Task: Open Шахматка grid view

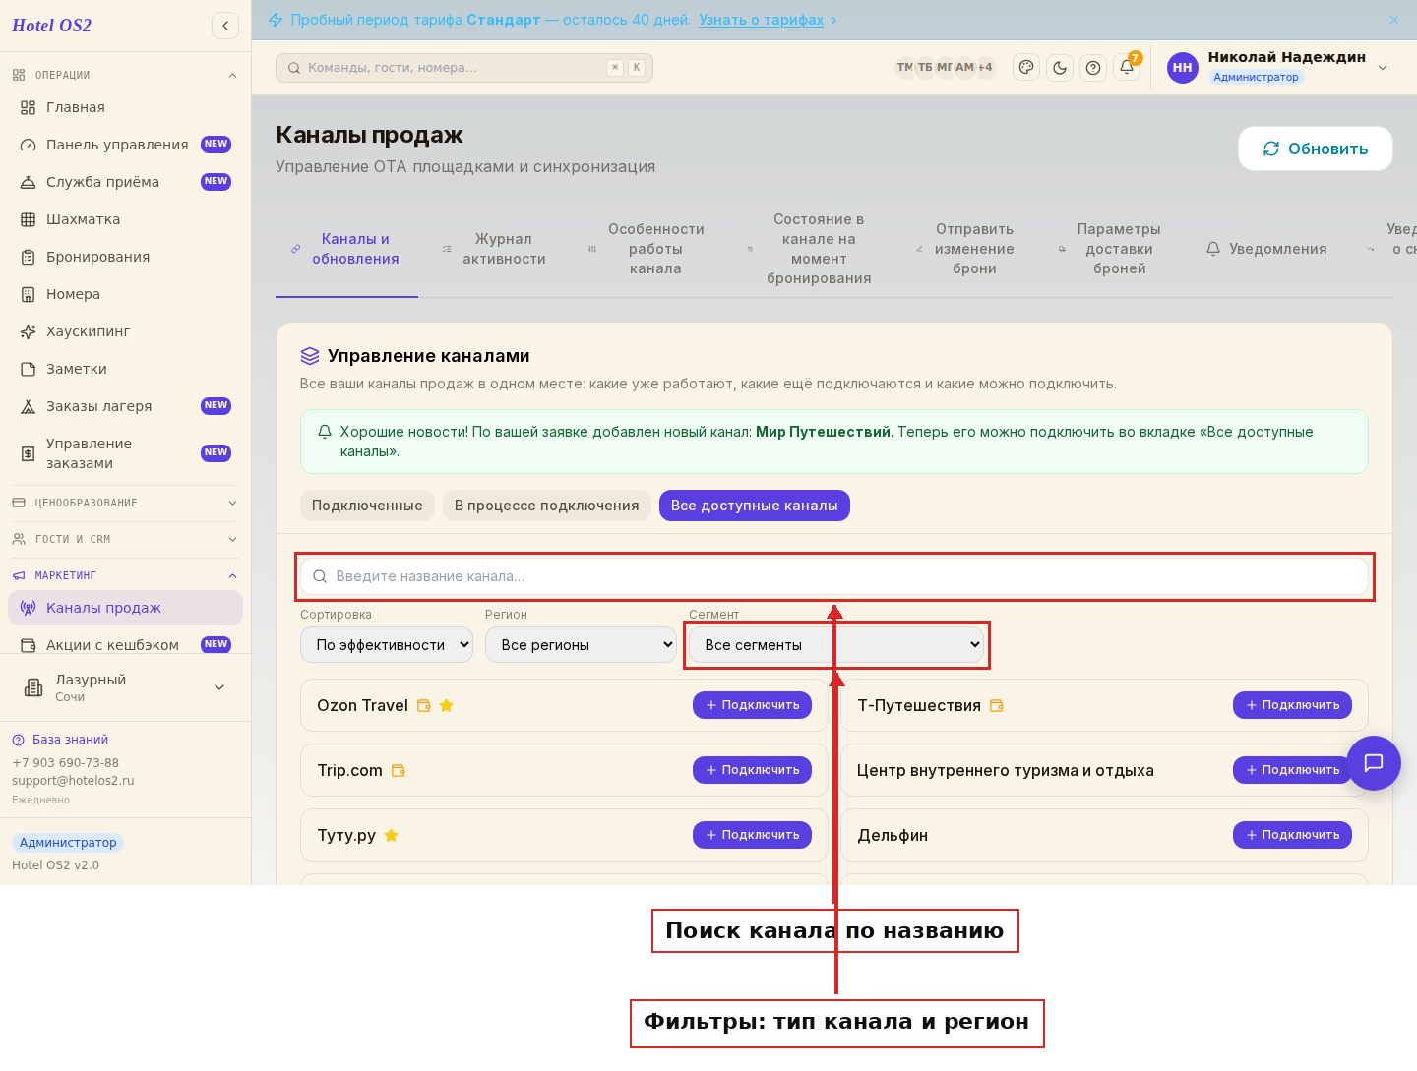Action: click(x=125, y=219)
